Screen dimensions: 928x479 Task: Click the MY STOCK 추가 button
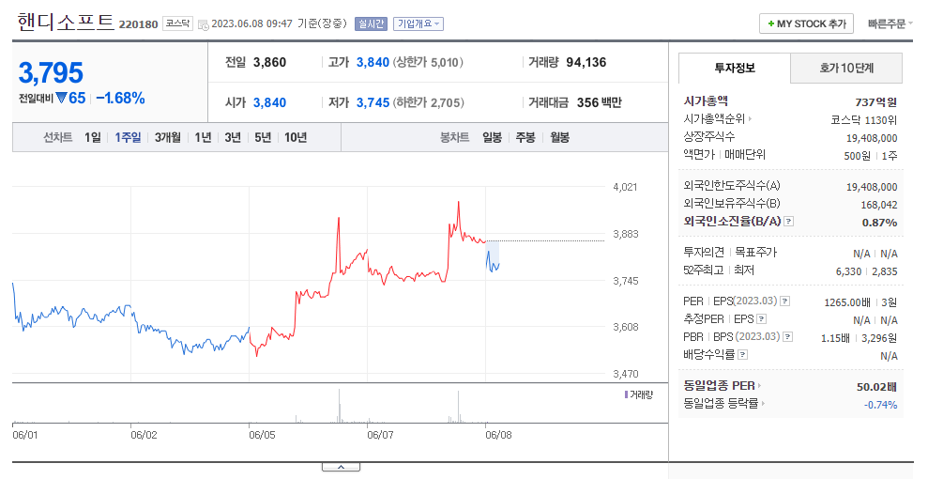(806, 23)
